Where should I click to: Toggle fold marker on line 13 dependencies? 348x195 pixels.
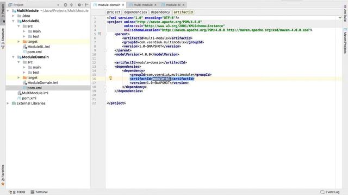click(105, 67)
